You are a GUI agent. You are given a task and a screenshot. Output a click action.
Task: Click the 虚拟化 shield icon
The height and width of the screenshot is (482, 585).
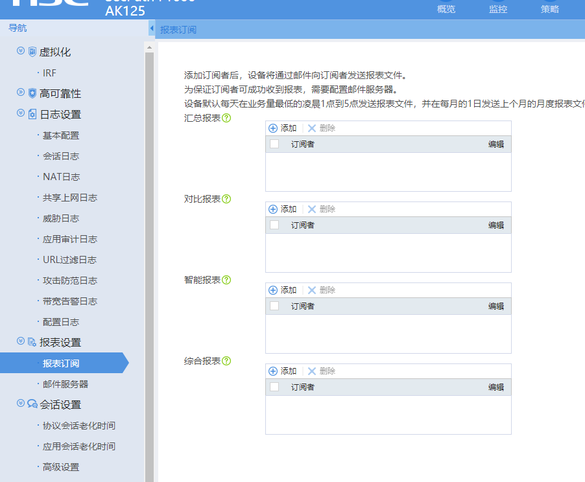pos(32,51)
